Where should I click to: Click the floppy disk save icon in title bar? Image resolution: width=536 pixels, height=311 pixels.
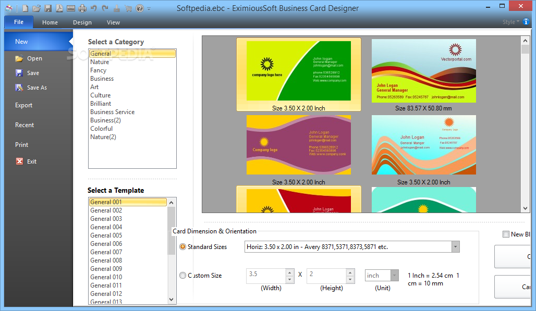click(48, 8)
